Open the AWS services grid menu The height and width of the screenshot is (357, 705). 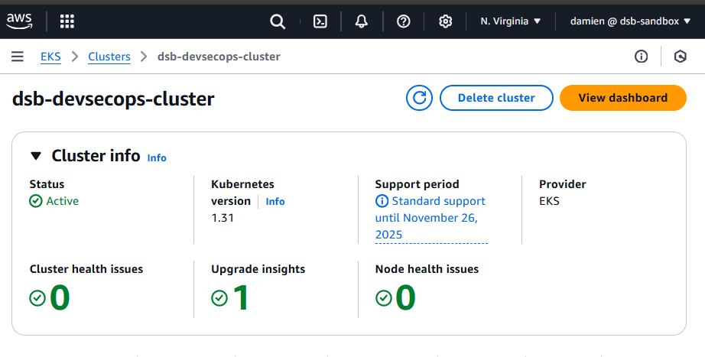coord(67,21)
